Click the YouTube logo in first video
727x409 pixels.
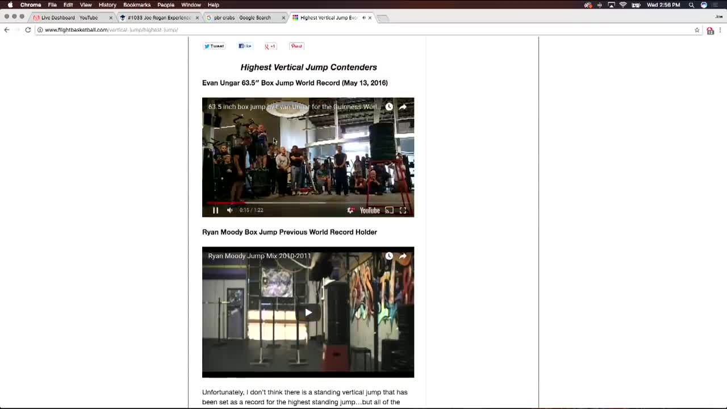click(x=370, y=210)
